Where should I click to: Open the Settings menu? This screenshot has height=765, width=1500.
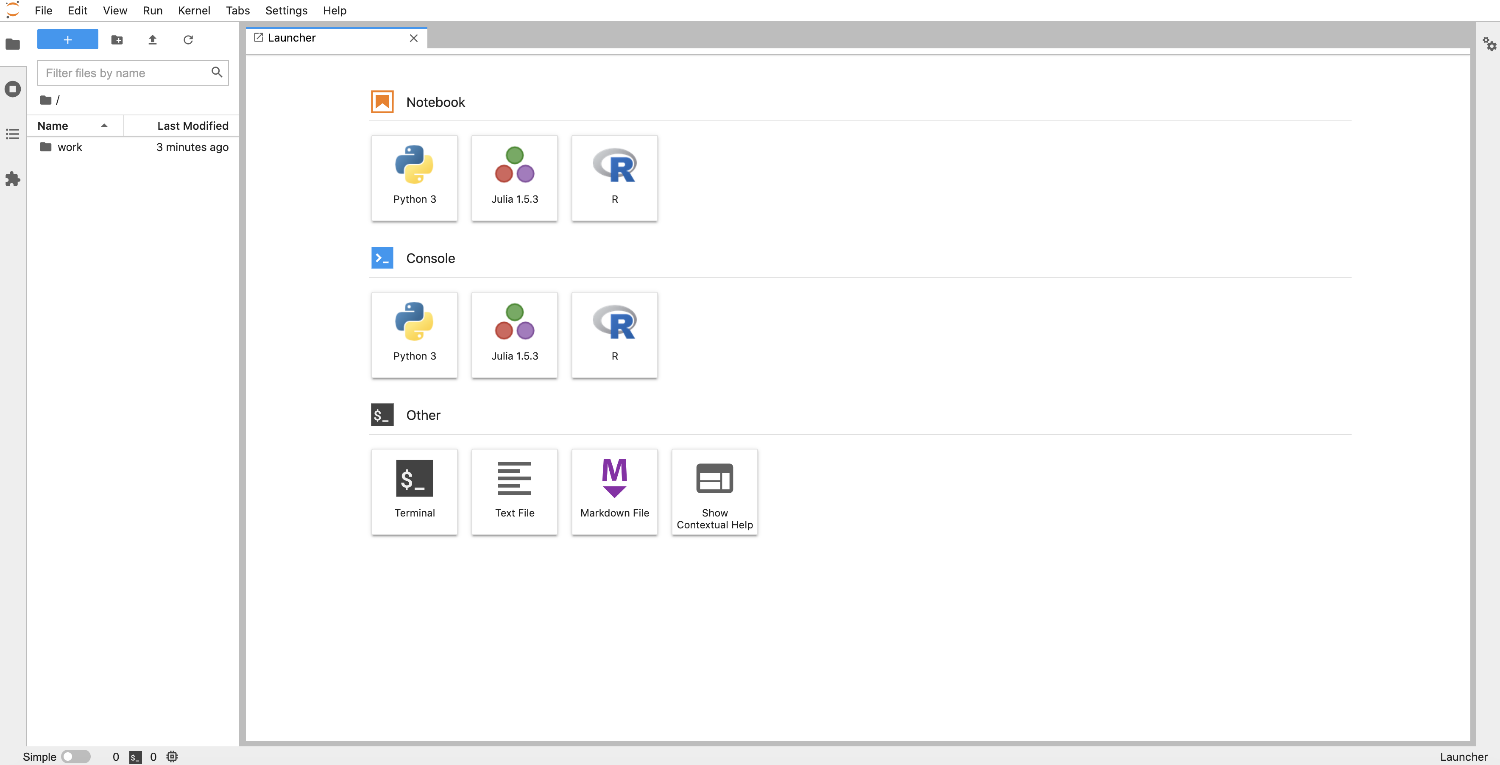click(286, 11)
